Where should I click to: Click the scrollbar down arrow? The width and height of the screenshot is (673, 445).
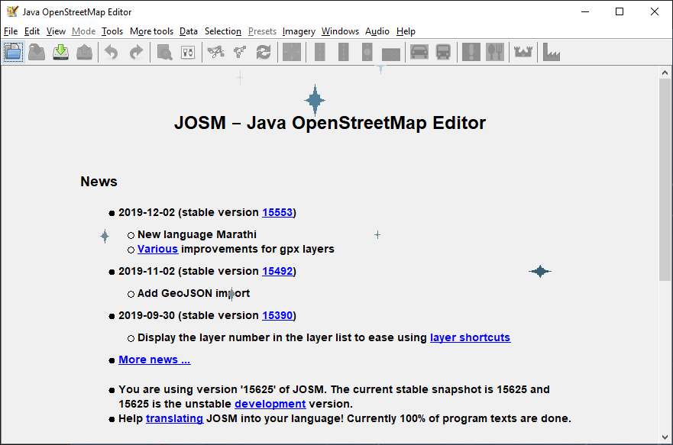point(665,437)
